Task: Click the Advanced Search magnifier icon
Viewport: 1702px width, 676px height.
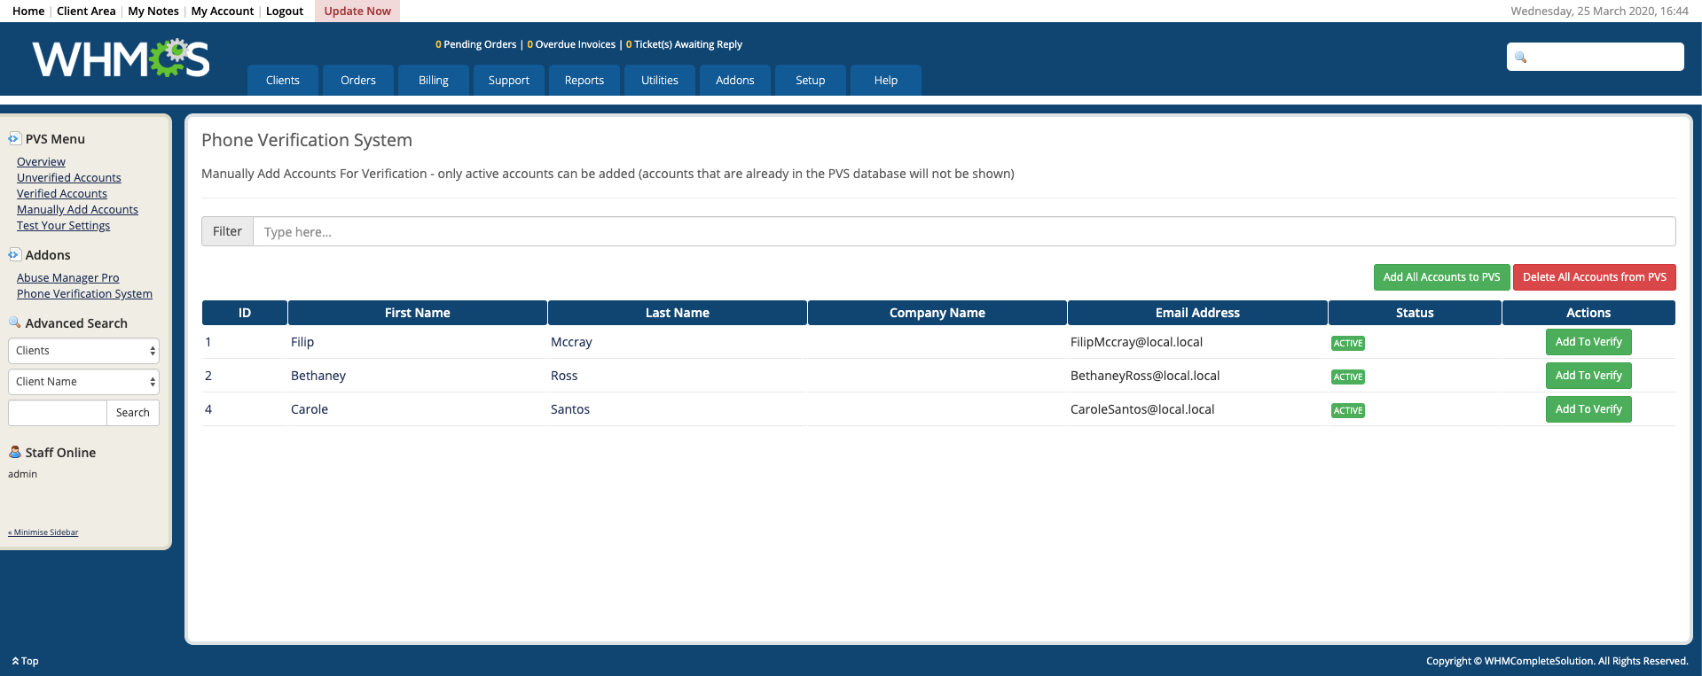Action: click(x=14, y=322)
